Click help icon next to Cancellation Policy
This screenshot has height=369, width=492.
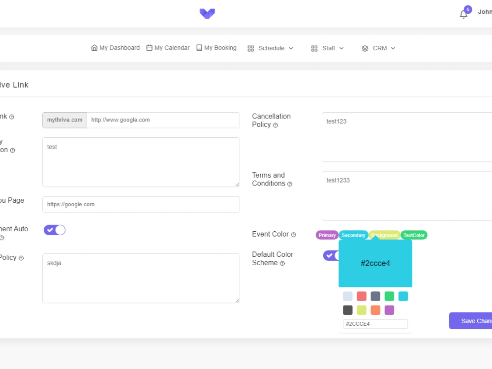point(276,125)
